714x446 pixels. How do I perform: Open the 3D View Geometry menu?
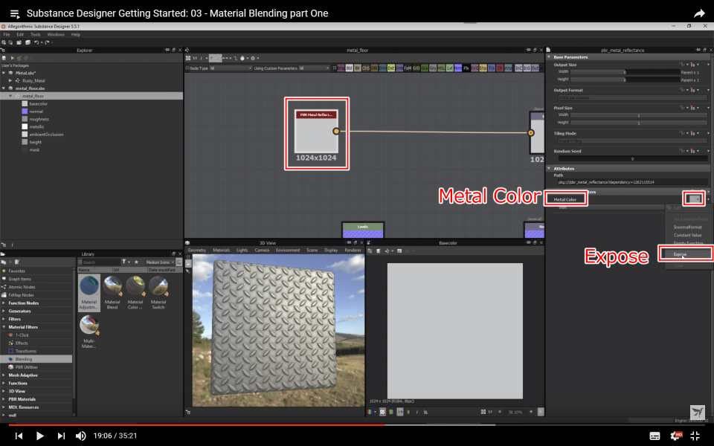(x=196, y=251)
